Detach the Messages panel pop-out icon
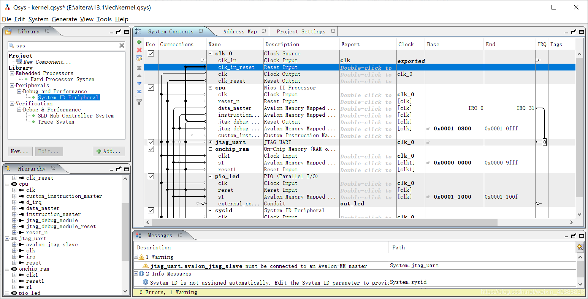The height and width of the screenshot is (299, 588). click(x=574, y=236)
